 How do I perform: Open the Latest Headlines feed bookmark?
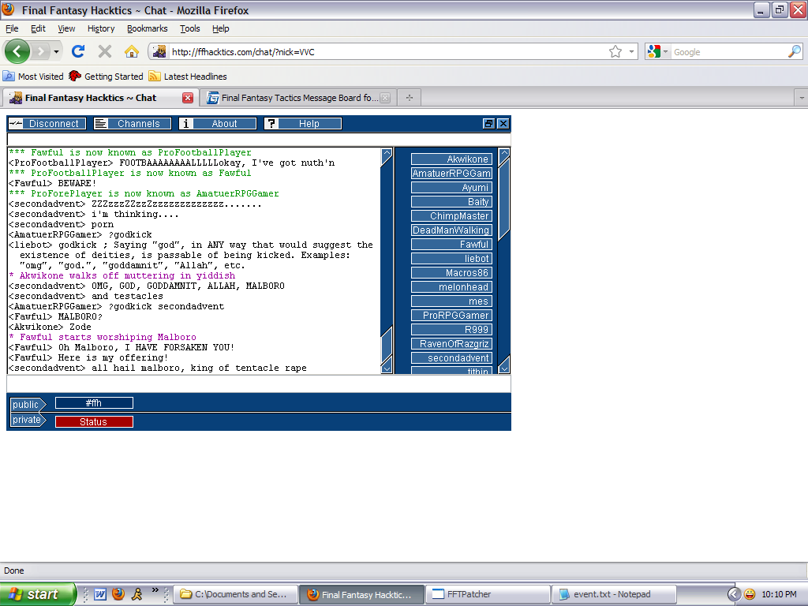(x=188, y=77)
